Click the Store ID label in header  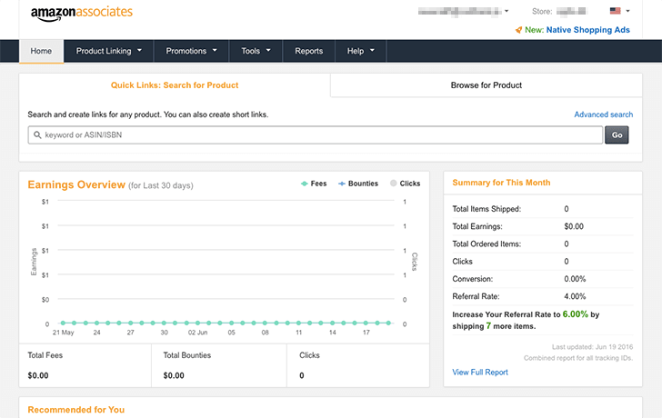click(542, 12)
